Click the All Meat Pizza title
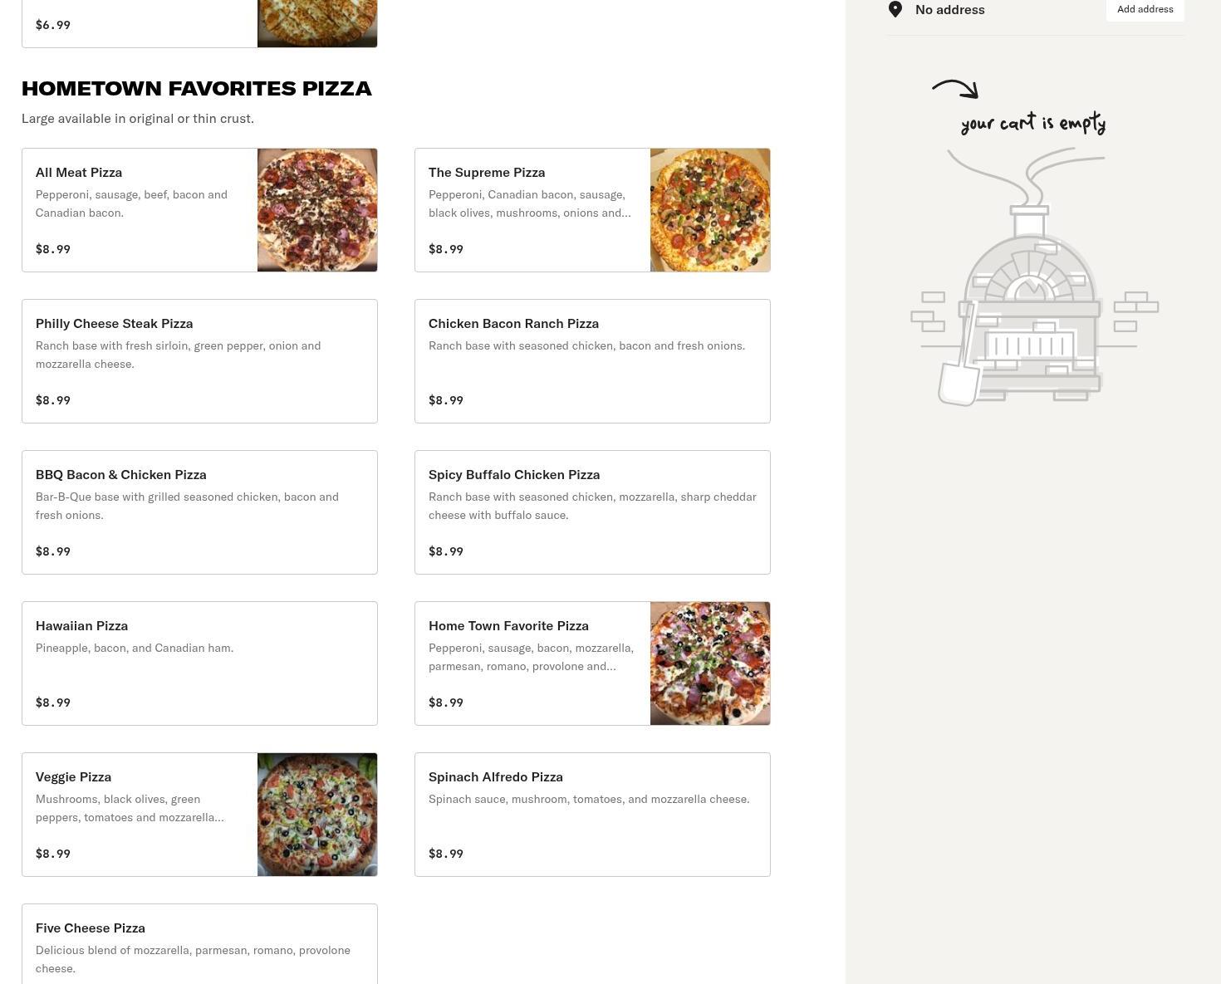 pos(79,173)
